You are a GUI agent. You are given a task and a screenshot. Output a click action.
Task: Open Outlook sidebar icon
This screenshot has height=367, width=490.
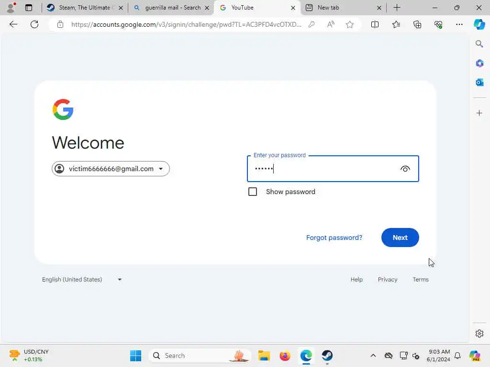point(479,82)
